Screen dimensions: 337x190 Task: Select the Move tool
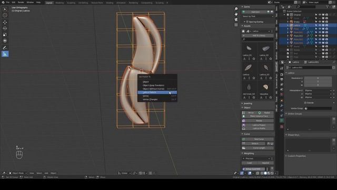point(5,22)
